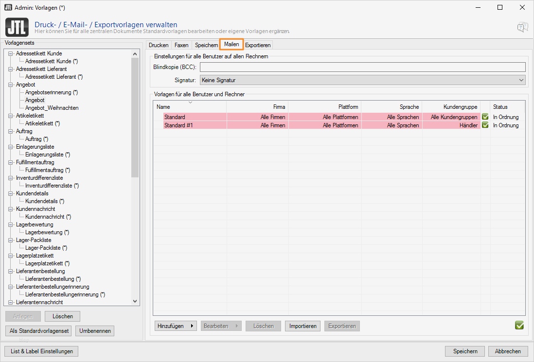534x362 pixels.
Task: Collapse the Angebot tree node
Action: tap(11, 85)
